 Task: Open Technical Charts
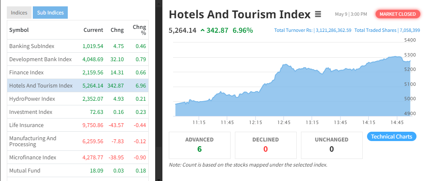click(391, 136)
